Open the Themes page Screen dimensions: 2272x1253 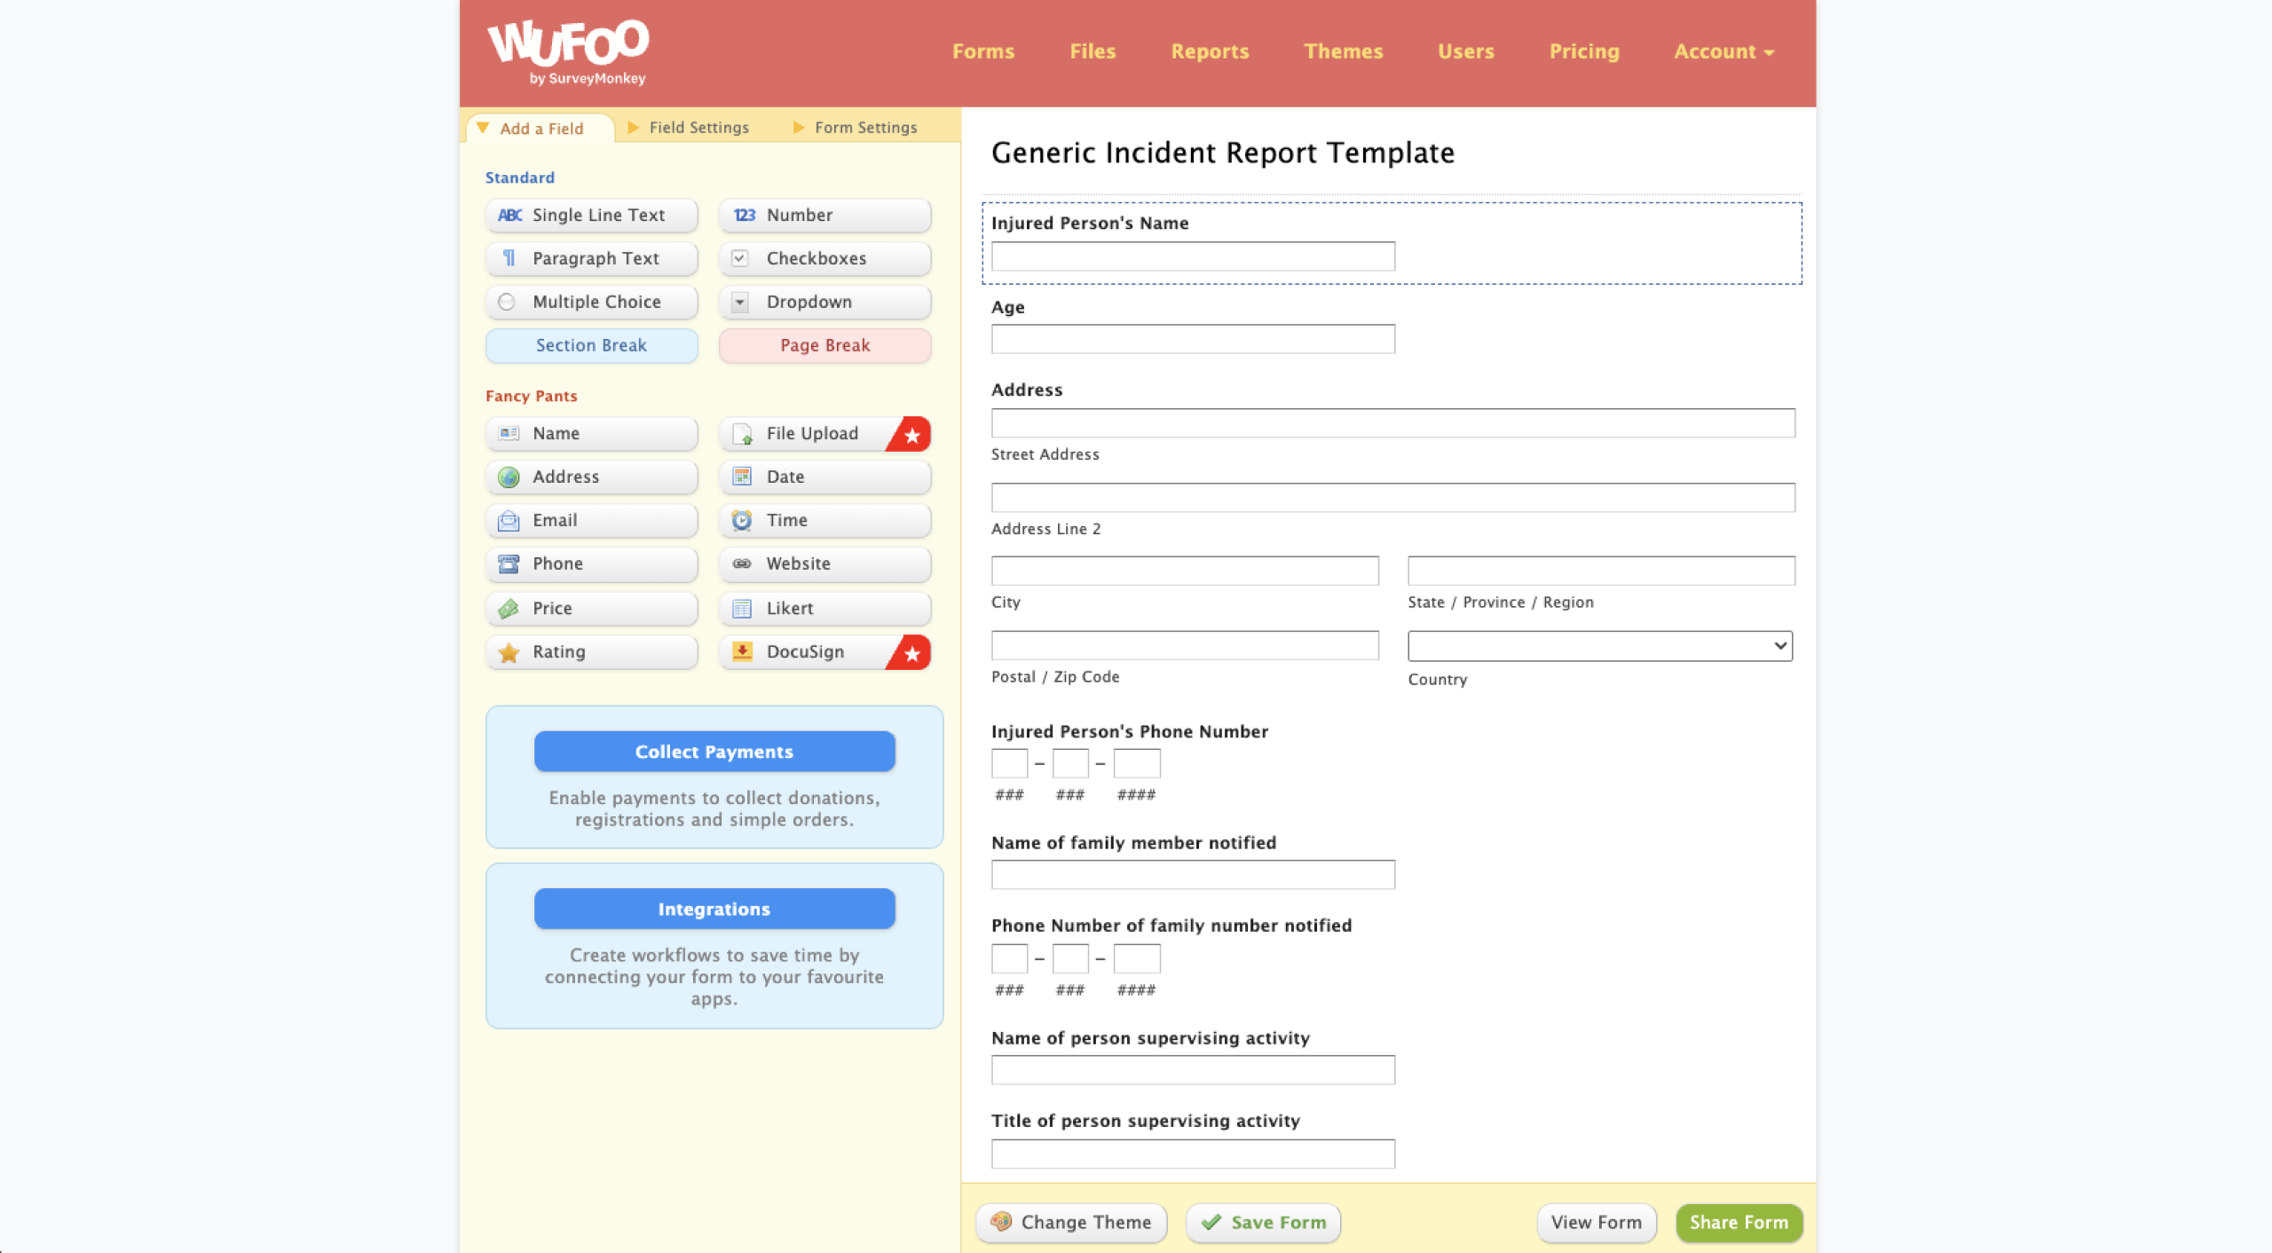[x=1343, y=51]
